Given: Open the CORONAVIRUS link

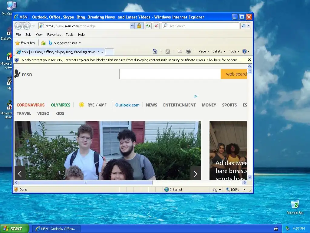Looking at the screenshot, I should tap(31, 105).
